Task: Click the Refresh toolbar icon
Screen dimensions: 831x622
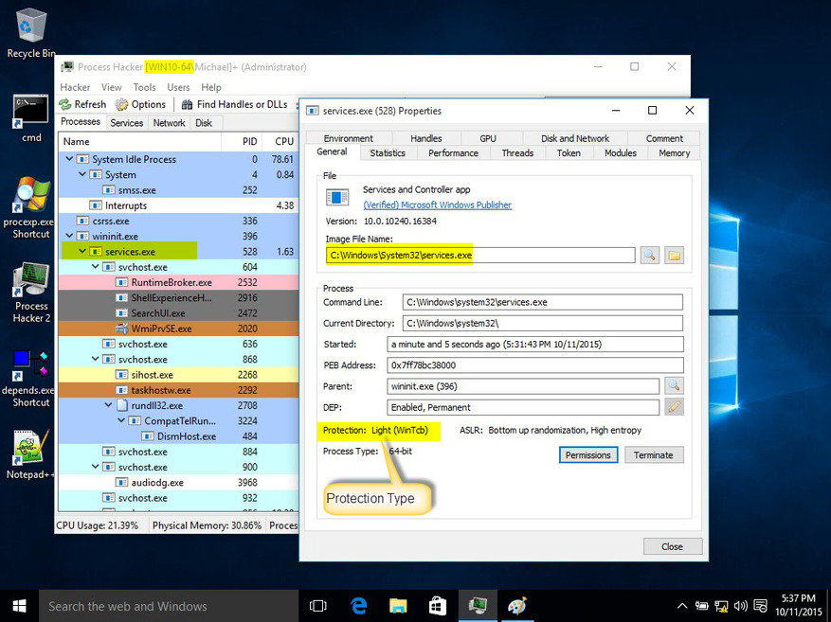Action: pyautogui.click(x=65, y=104)
